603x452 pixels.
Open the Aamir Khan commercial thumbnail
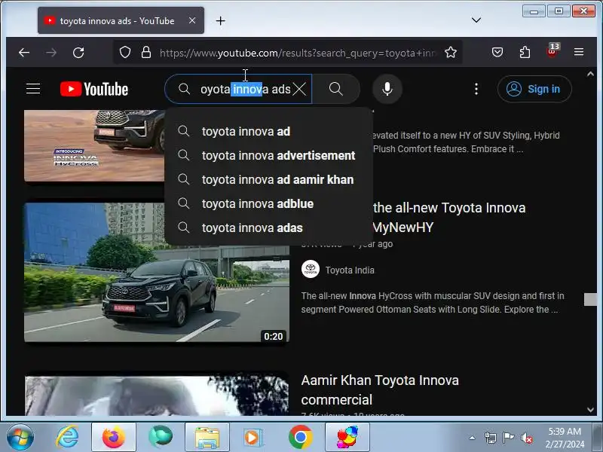click(157, 395)
